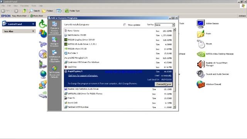
Task: Select NVIDIA nView 141.00 entry icon
Action: tap(66, 49)
